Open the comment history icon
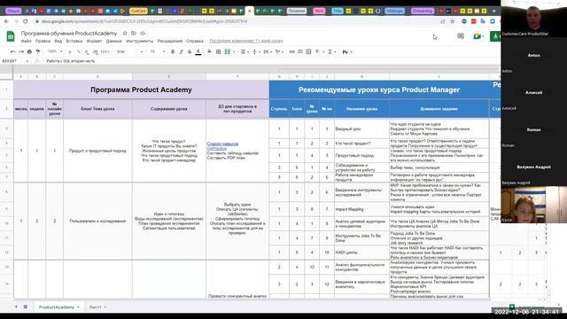The width and height of the screenshot is (567, 319). tap(461, 36)
